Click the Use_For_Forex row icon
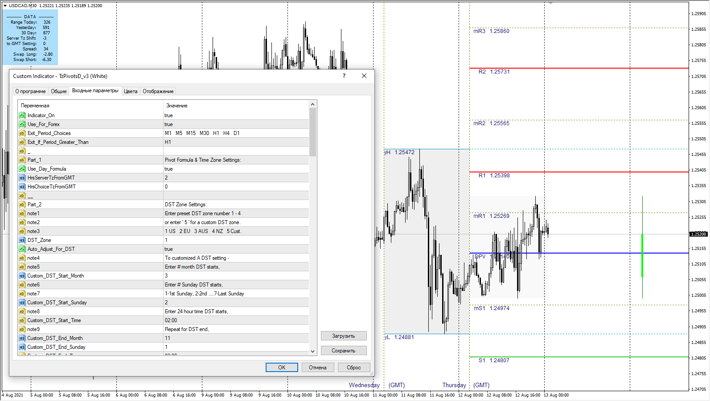Viewport: 710px width, 401px height. 22,124
